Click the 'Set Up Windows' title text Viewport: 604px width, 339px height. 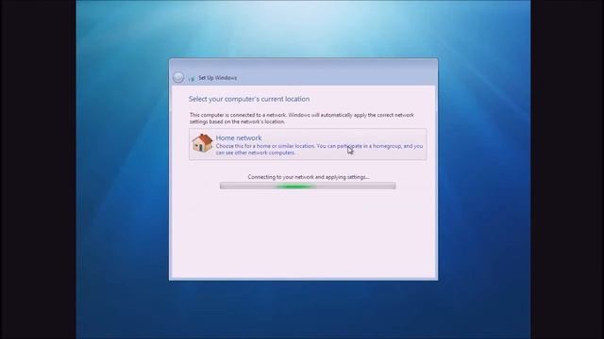[218, 78]
